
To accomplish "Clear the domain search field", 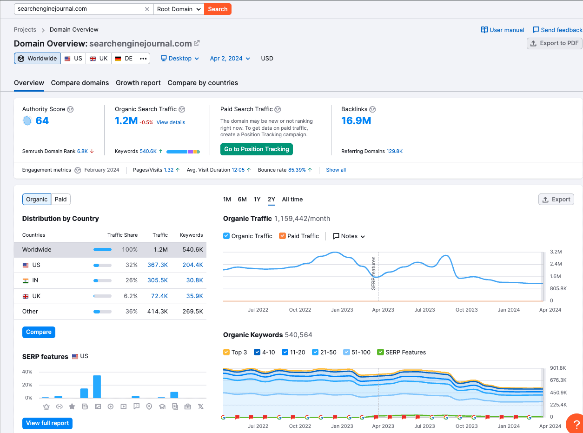I will click(x=147, y=9).
